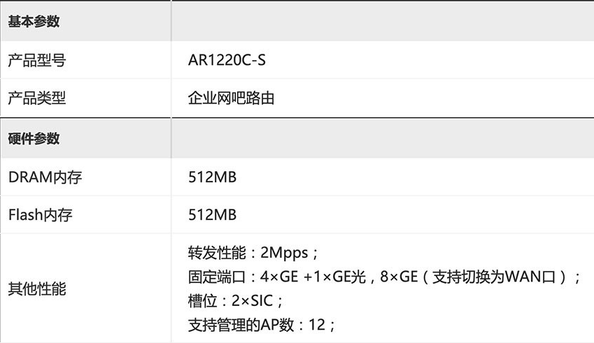Click the 固定端口 specification line
Image resolution: width=594 pixels, height=343 pixels.
[x=383, y=277]
